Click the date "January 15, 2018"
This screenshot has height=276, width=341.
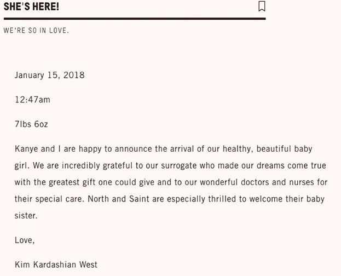(x=49, y=75)
